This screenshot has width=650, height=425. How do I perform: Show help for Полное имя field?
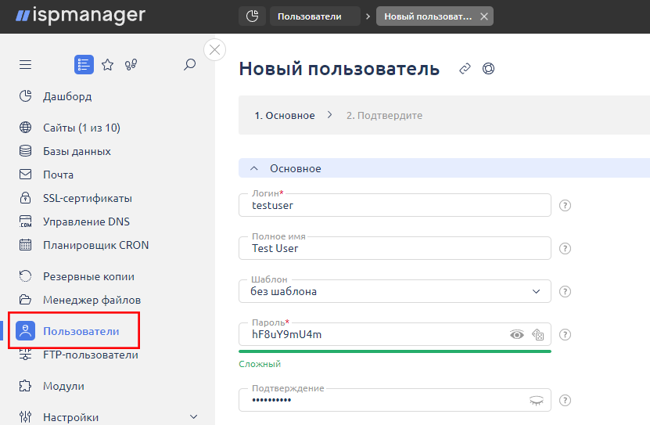coord(565,248)
